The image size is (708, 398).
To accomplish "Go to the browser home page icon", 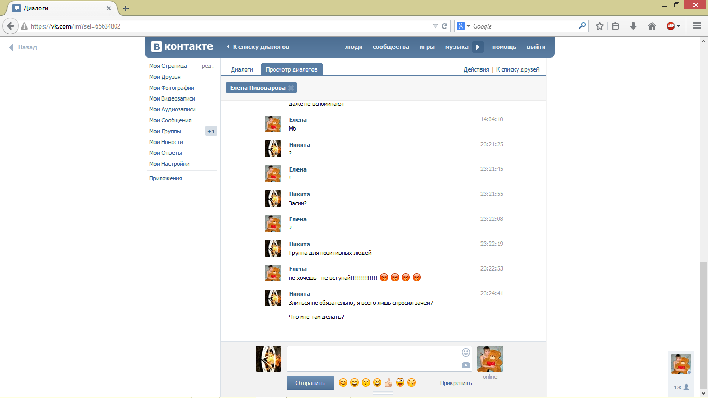I will point(652,26).
